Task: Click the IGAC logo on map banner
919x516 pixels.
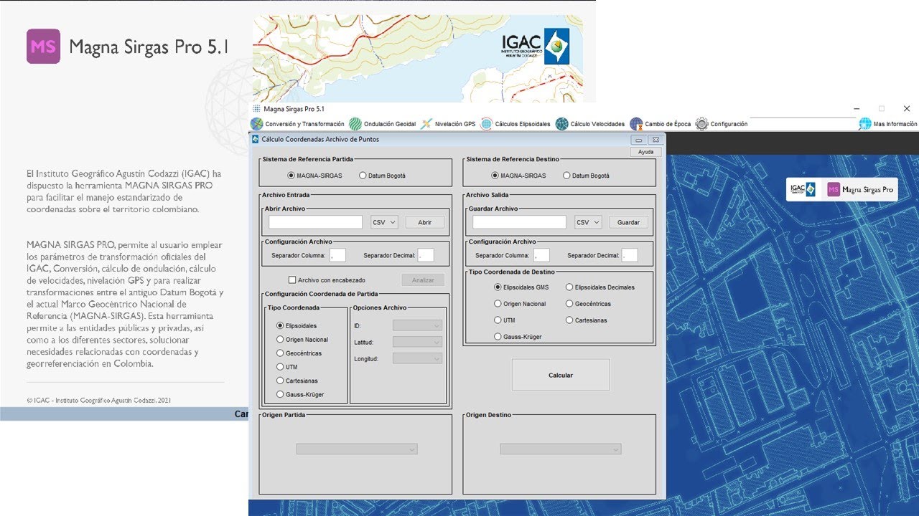Action: coord(536,47)
